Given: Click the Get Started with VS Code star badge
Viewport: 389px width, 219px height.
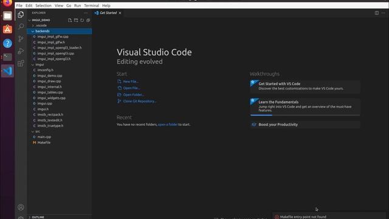Looking at the screenshot, I should (254, 83).
